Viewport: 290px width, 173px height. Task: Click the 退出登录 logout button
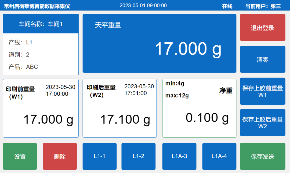[x=262, y=28]
